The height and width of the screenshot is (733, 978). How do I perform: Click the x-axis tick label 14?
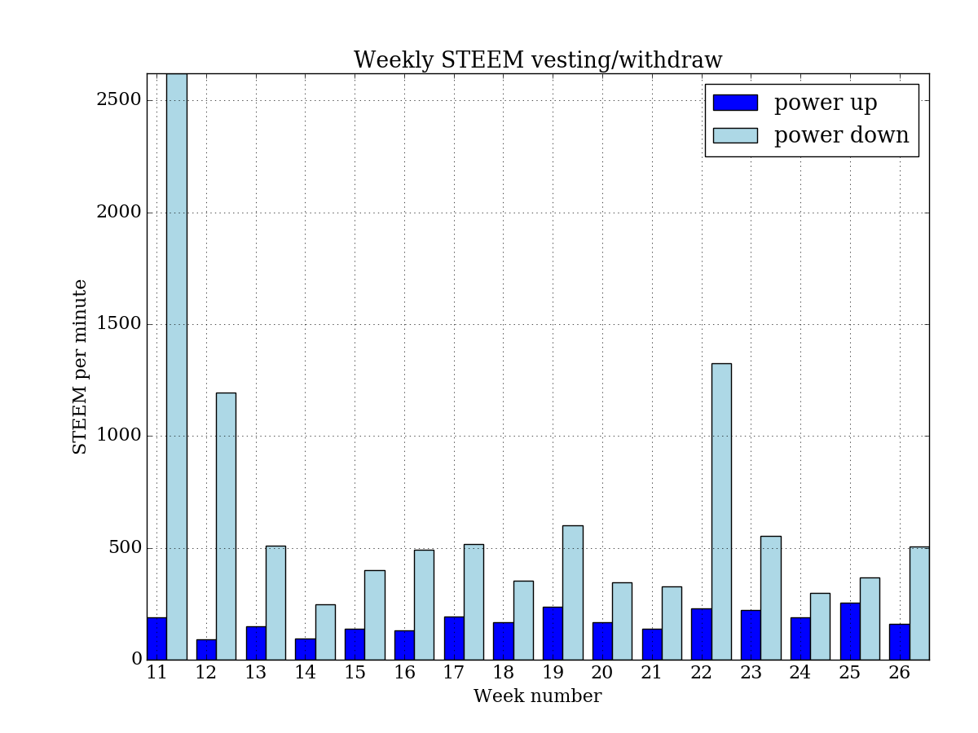click(x=306, y=674)
